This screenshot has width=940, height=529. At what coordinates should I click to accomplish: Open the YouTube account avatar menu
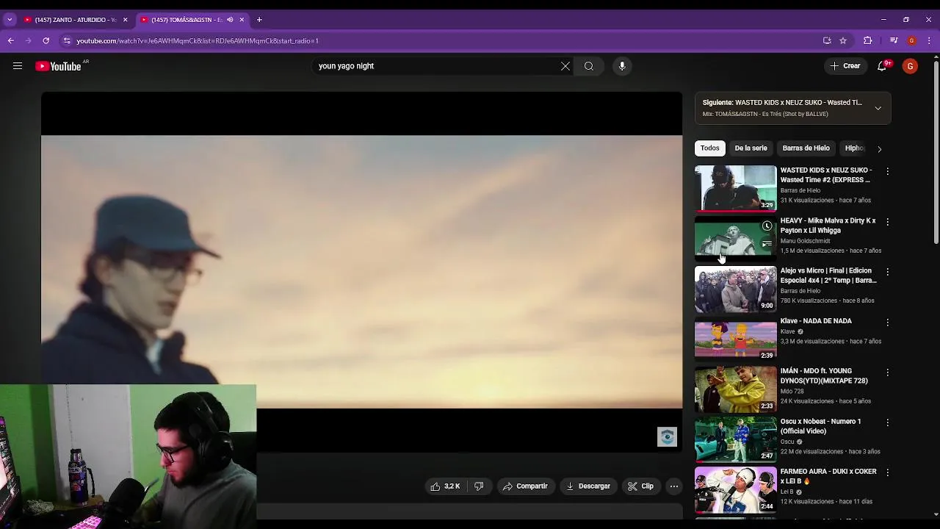[910, 66]
